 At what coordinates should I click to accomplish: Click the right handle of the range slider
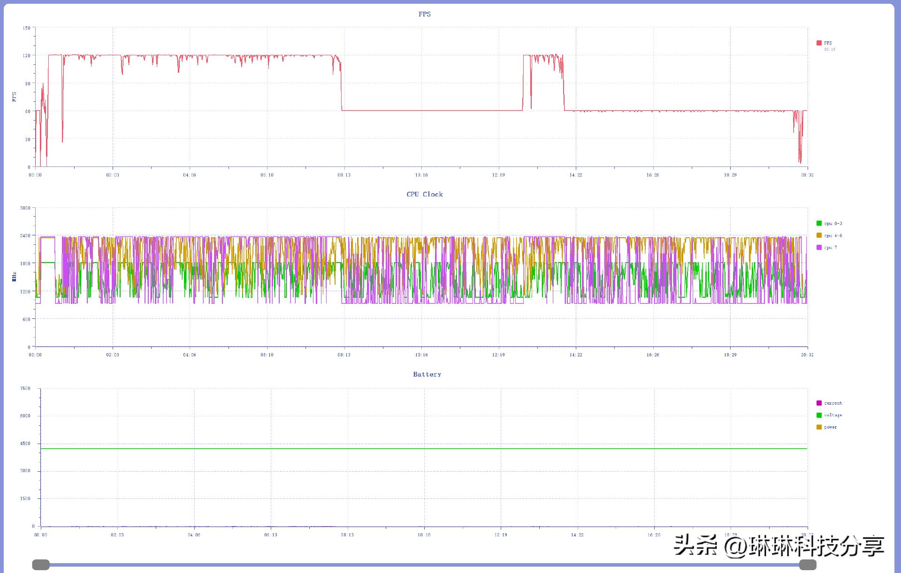808,565
